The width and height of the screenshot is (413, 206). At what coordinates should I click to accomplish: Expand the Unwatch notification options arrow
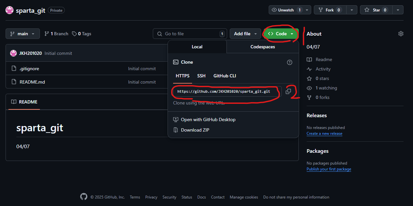coord(307,10)
